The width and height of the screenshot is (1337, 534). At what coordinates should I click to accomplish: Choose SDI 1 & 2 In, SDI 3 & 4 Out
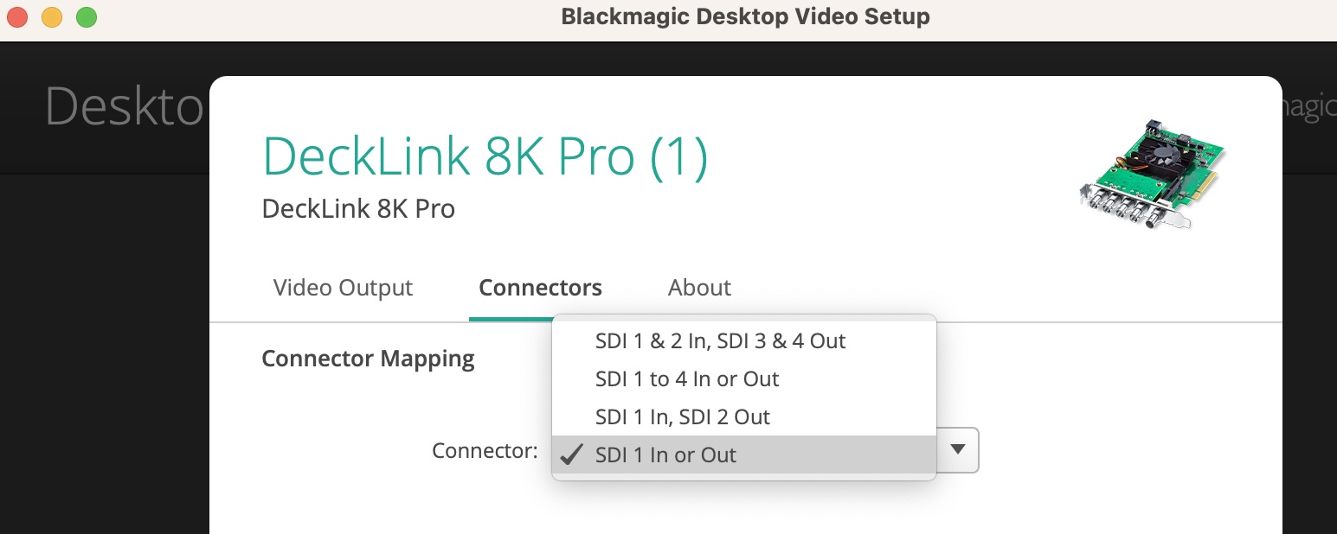(x=720, y=341)
